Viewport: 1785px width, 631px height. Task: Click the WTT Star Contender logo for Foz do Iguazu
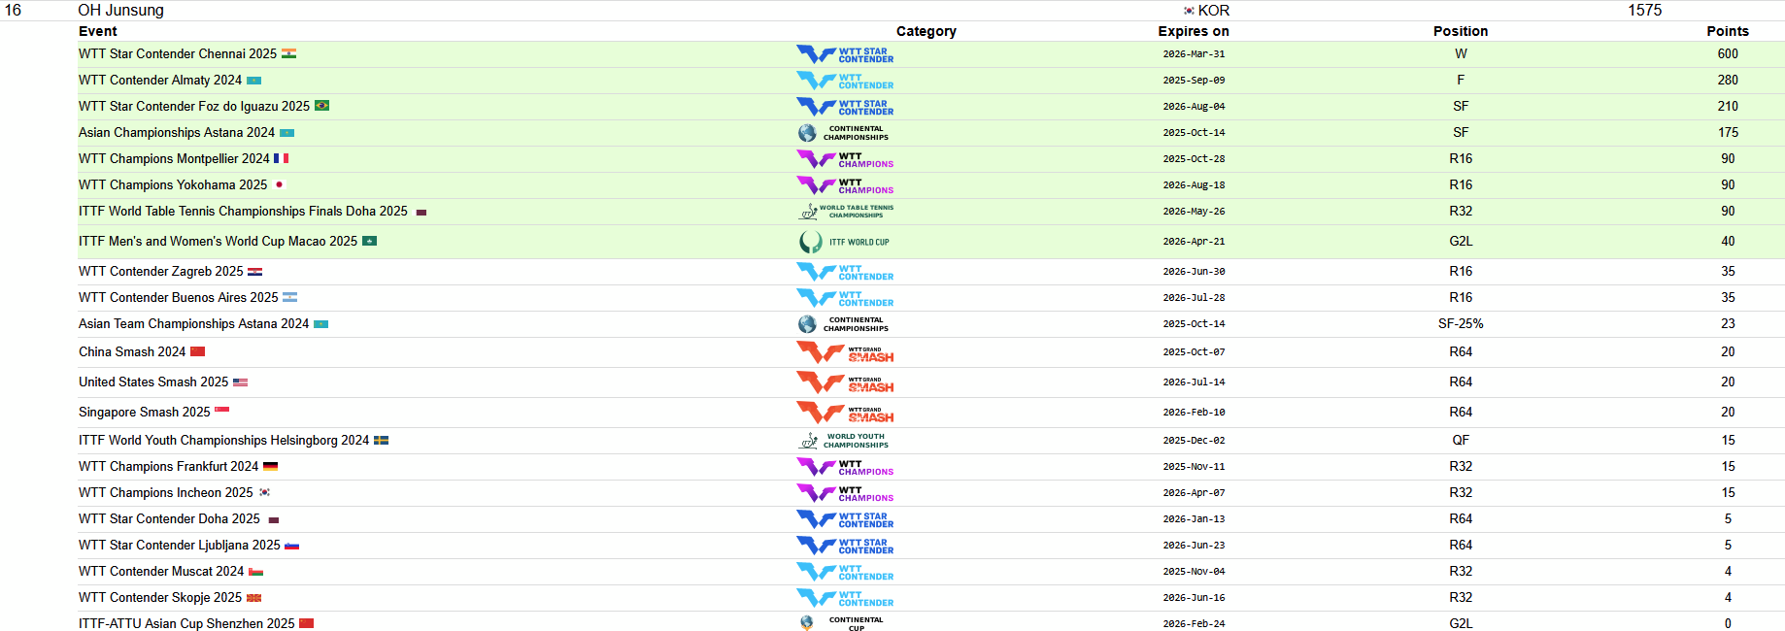click(845, 107)
